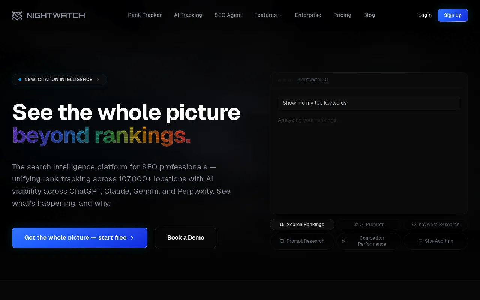Click the Login link

(x=425, y=15)
